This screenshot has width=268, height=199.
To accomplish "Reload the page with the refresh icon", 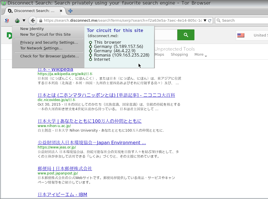I will (210, 21).
